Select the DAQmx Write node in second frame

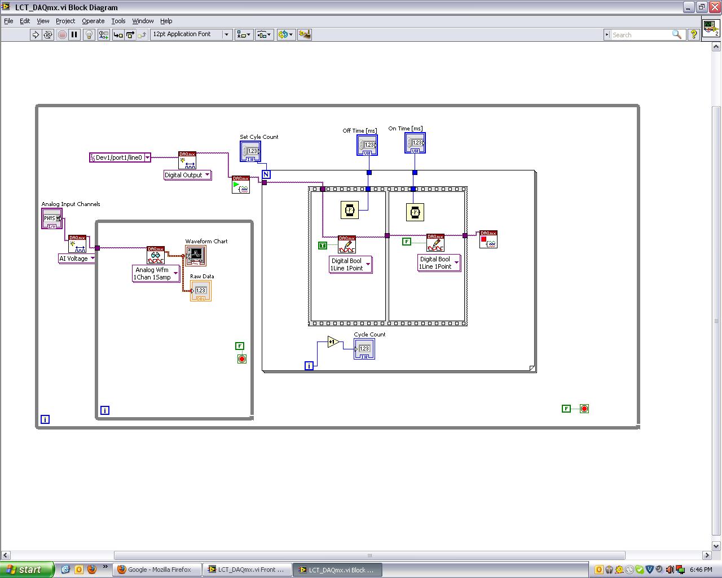pyautogui.click(x=435, y=243)
